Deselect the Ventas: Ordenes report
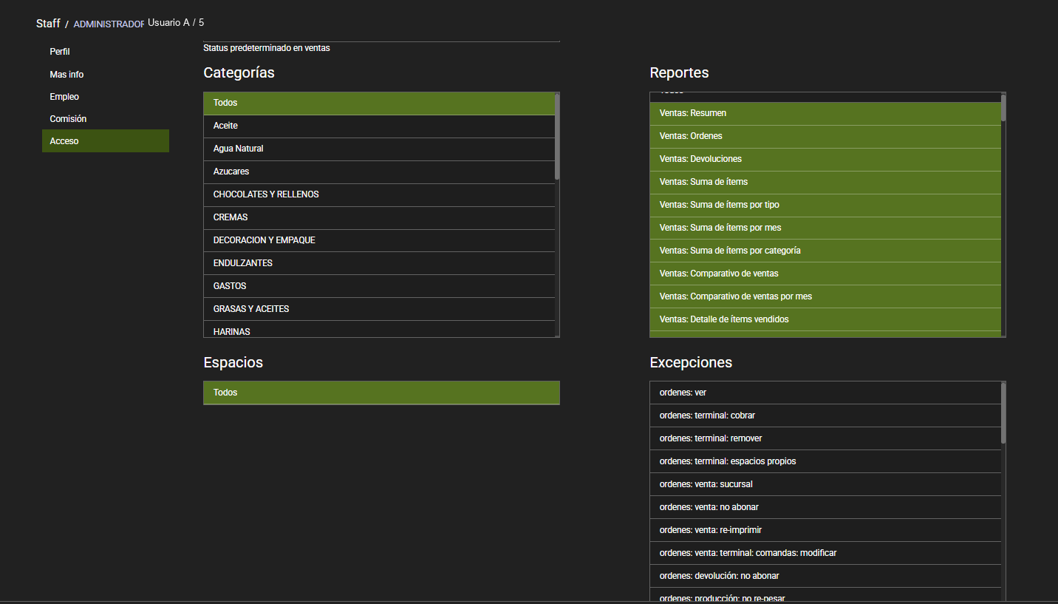 pos(825,137)
